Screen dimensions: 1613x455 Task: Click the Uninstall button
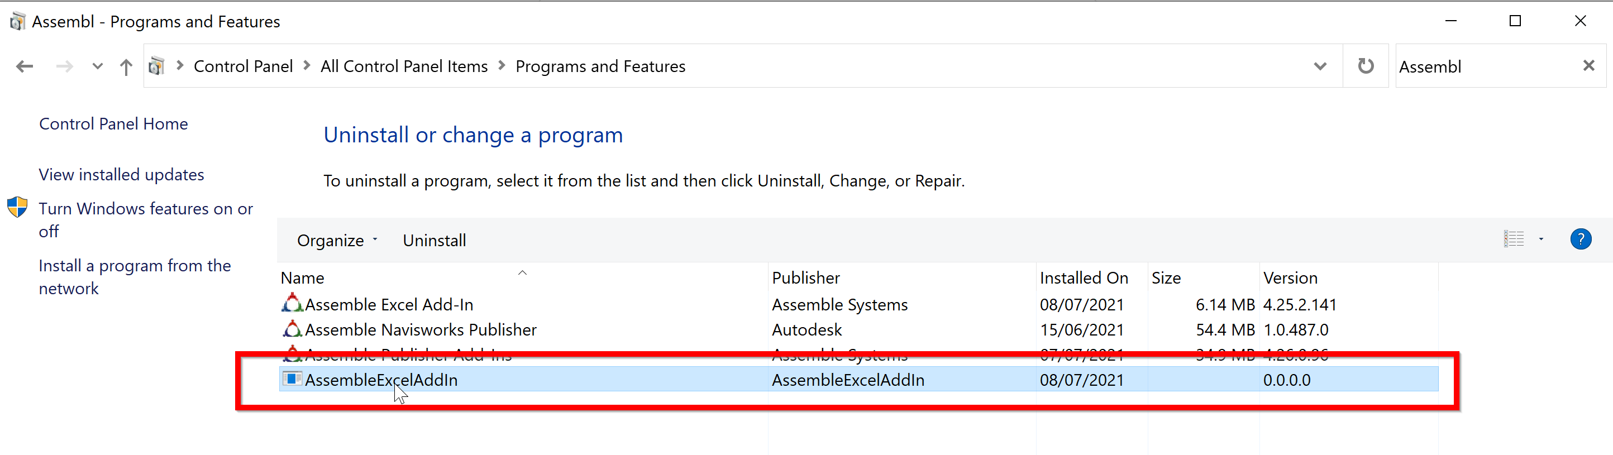point(434,240)
